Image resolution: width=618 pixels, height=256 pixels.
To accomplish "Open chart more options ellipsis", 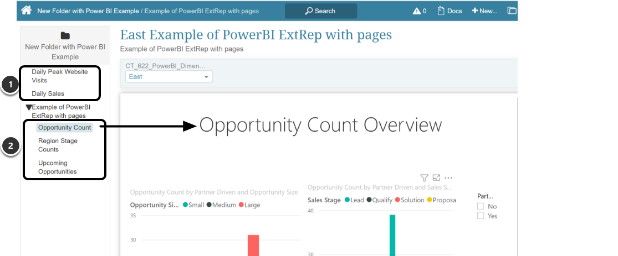I will 448,177.
